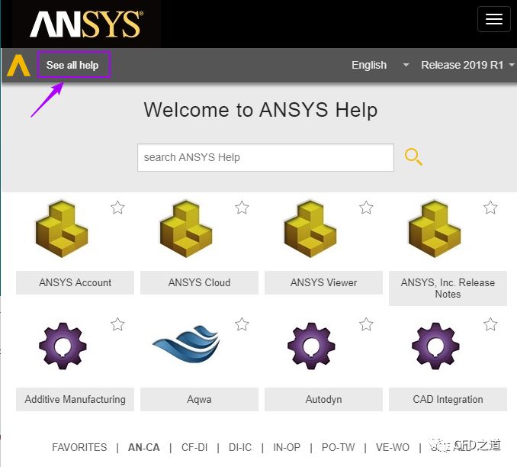Open the hamburger menu button
The height and width of the screenshot is (467, 517).
click(x=493, y=20)
